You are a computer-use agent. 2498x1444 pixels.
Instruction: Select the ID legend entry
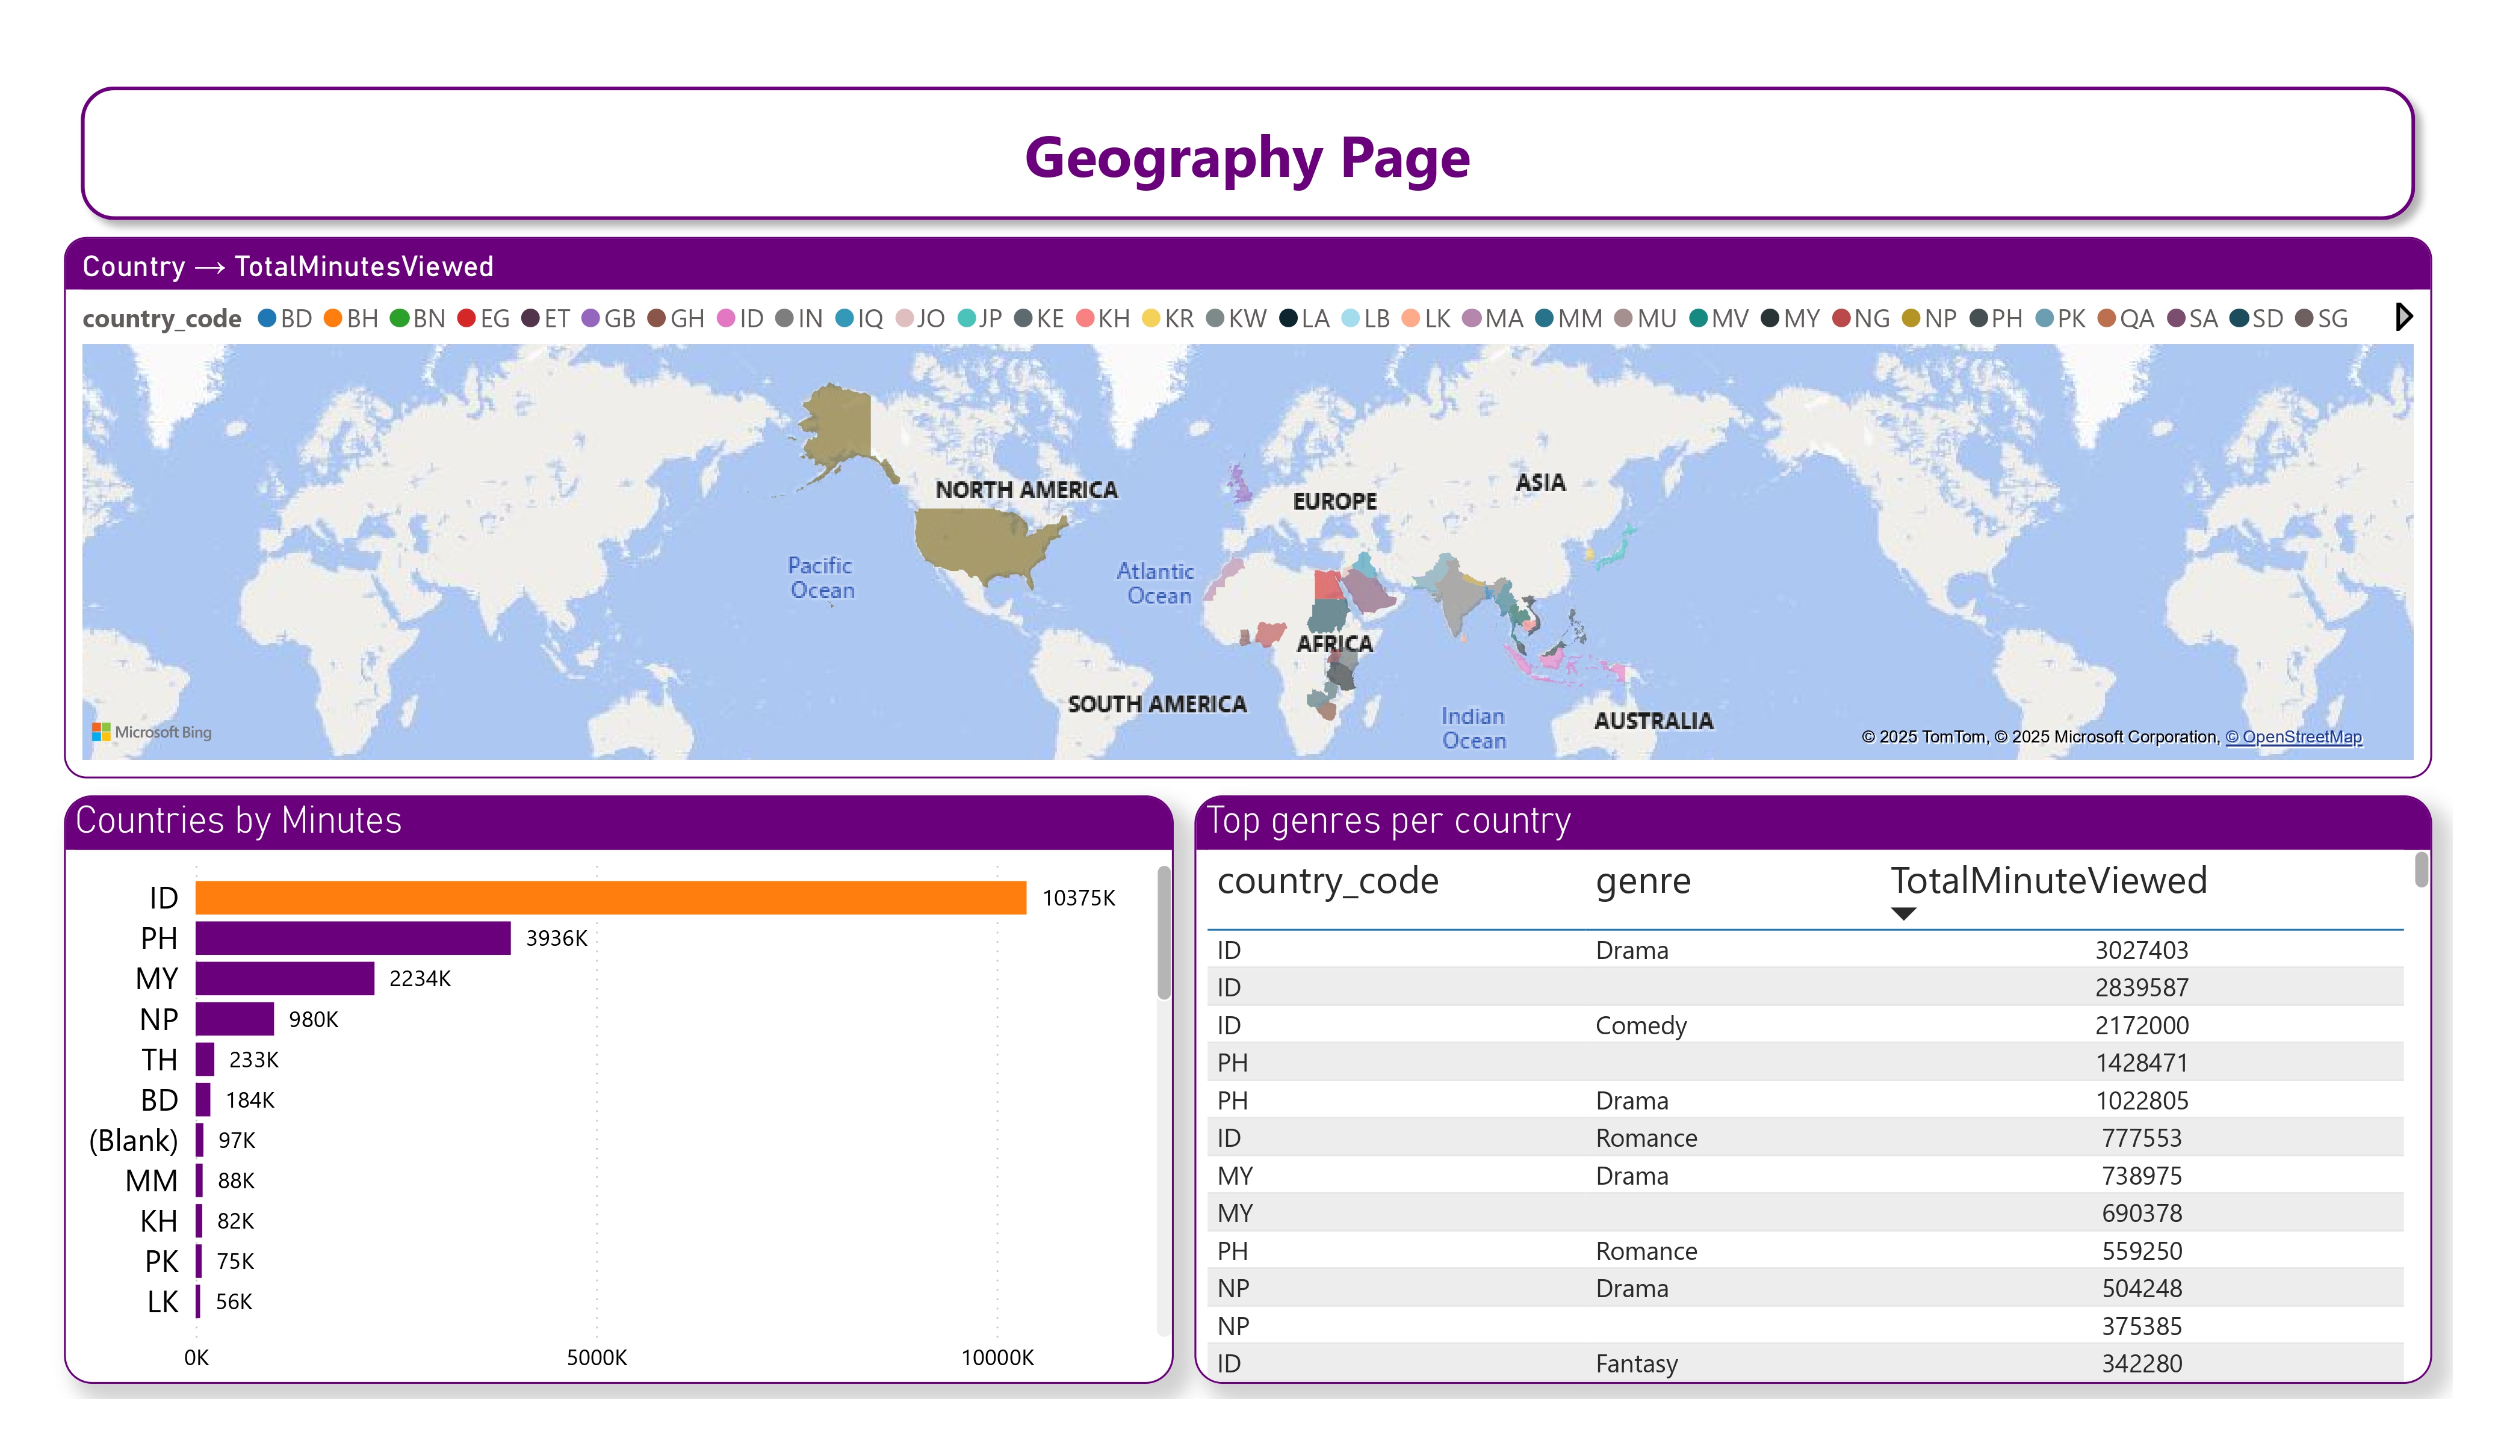pos(740,318)
